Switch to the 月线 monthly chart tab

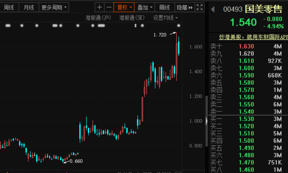[x=28, y=7]
